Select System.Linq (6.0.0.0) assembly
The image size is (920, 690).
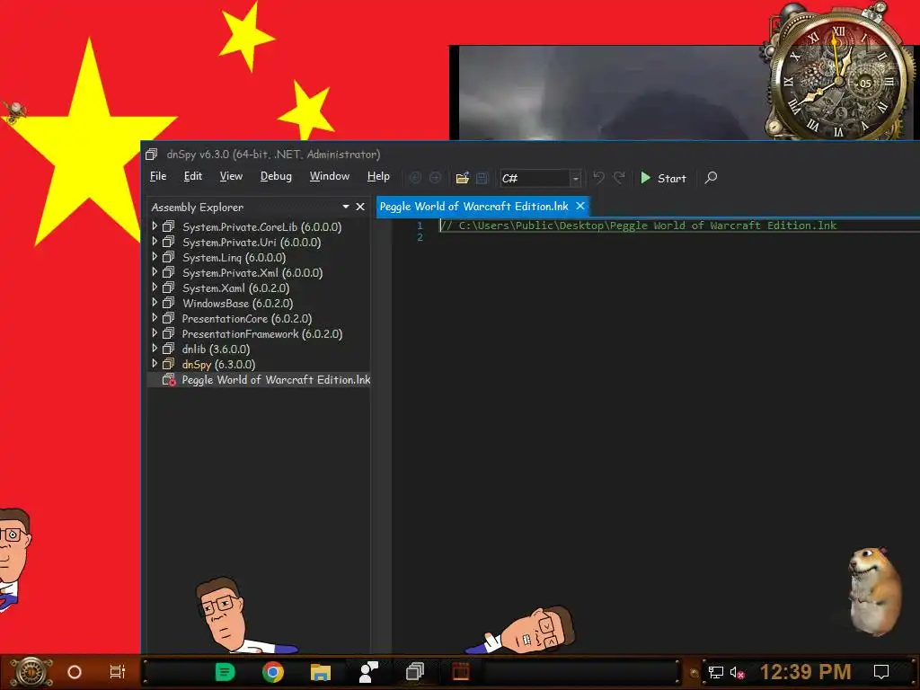(234, 258)
